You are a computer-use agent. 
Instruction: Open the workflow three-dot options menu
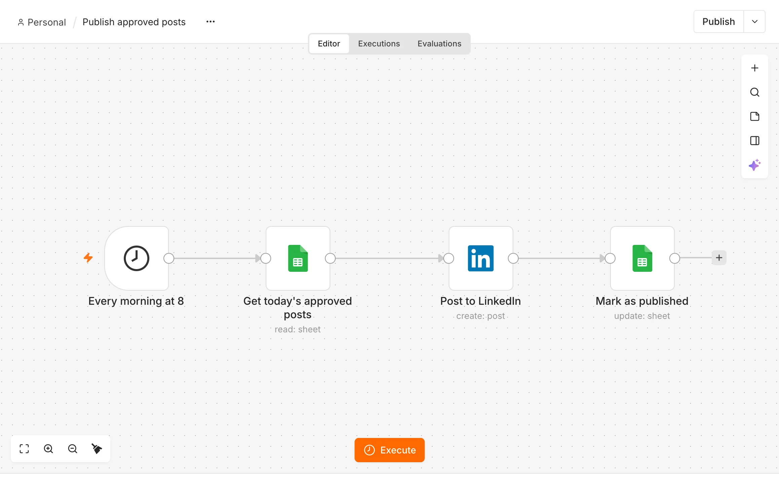pyautogui.click(x=211, y=22)
